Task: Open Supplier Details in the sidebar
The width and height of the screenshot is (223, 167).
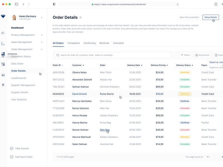Action: (20, 92)
